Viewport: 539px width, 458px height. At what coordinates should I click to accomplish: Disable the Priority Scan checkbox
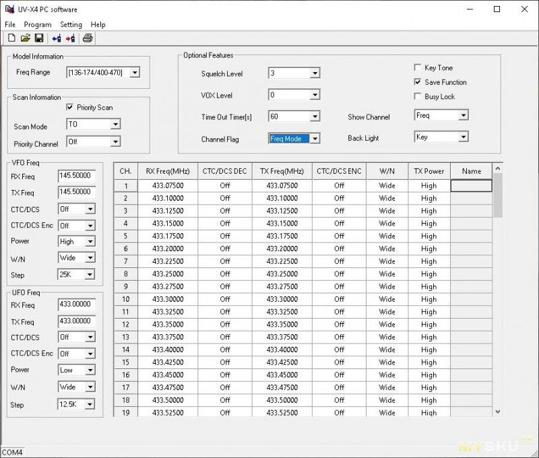coord(69,108)
